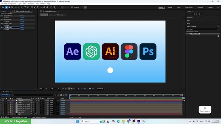Viewport: 221px width, 124px height.
Task: Collapse the Hover Radius effect
Action: click(x=1, y=16)
